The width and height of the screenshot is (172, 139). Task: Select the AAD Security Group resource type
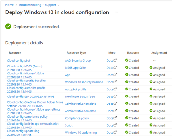coord(78,61)
